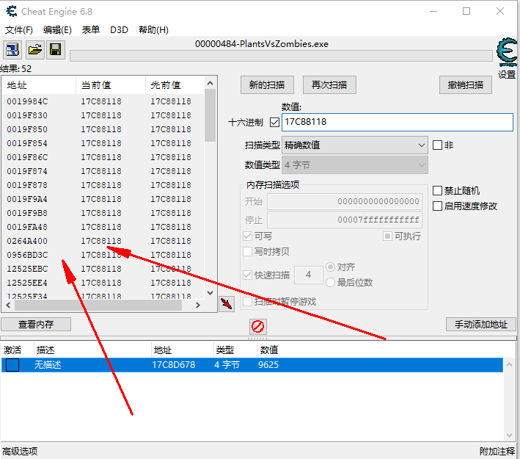Click the 17C8D678 address cell
The width and height of the screenshot is (520, 459).
click(173, 365)
